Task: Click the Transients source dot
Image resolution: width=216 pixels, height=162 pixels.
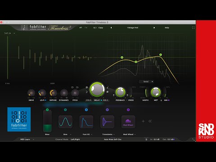Action: coord(107,110)
